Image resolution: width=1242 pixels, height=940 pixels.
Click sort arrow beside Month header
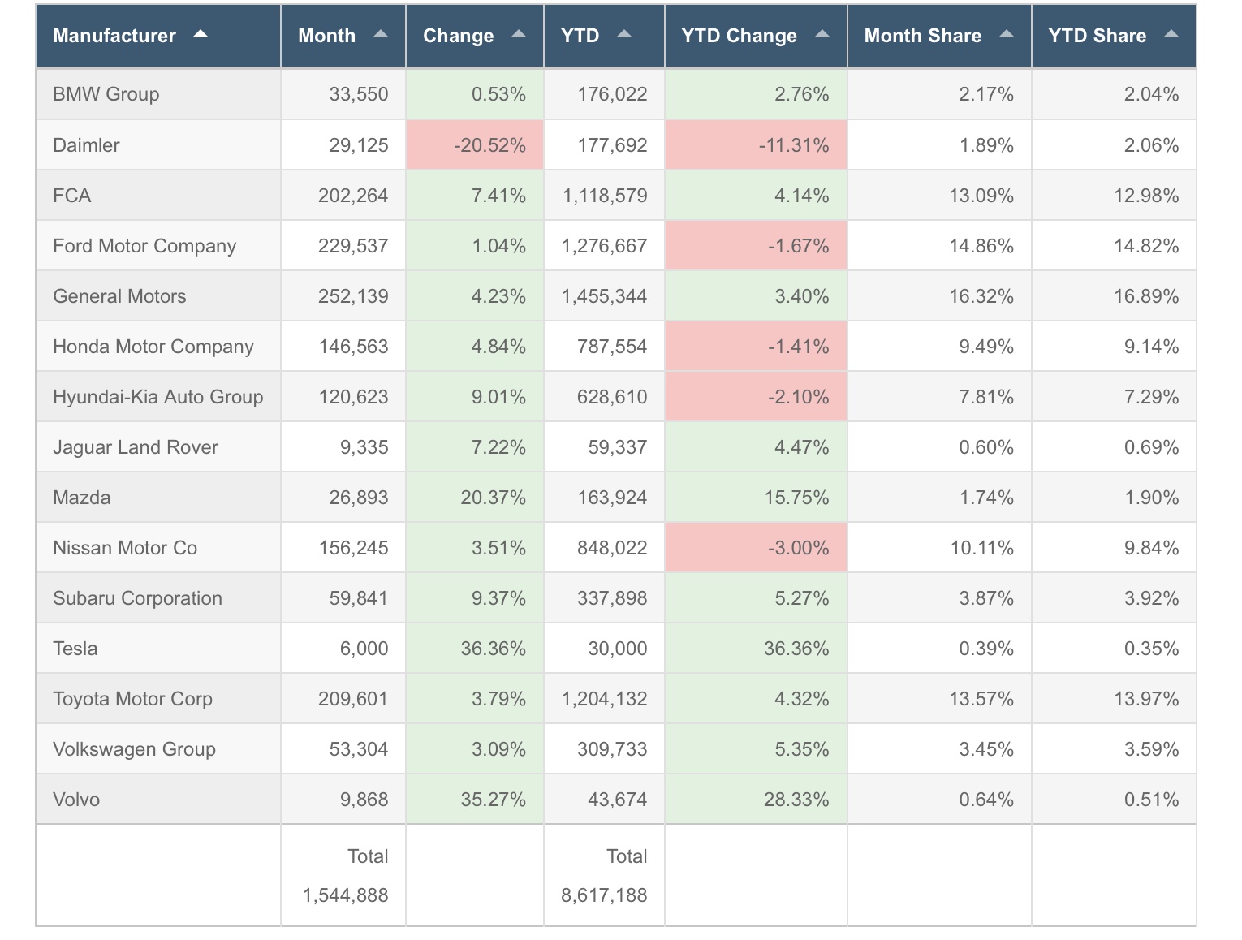pyautogui.click(x=380, y=34)
